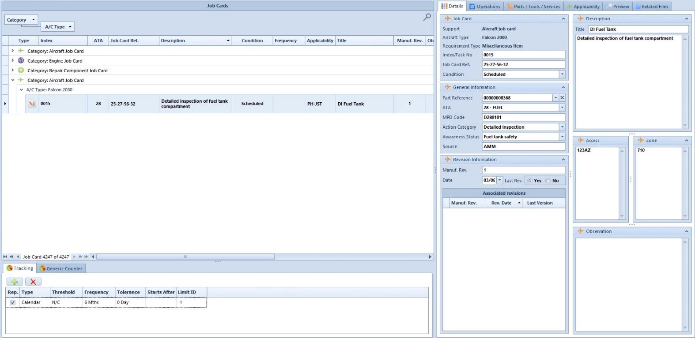Select the PH-JST applicability cell
Screen dimensions: 695x338
(320, 104)
